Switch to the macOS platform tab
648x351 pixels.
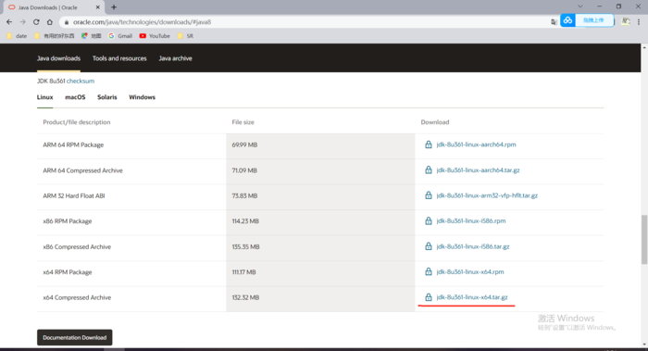(75, 97)
